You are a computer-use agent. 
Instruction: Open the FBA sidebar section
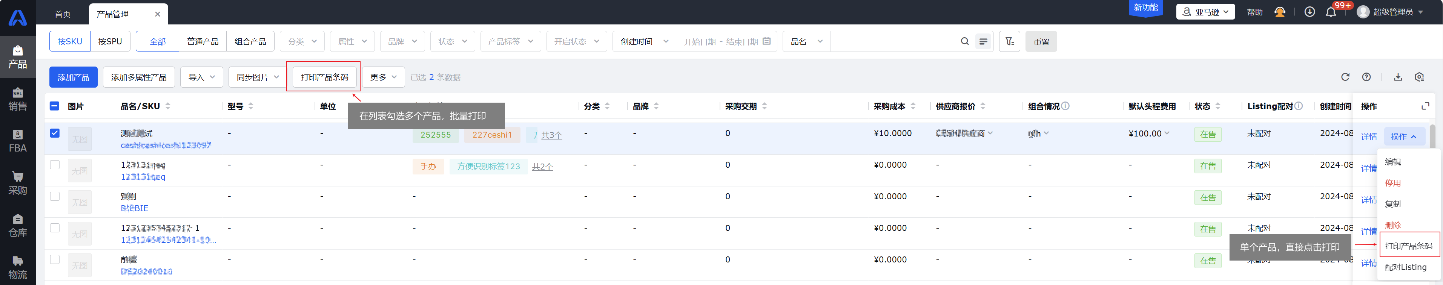coord(17,141)
